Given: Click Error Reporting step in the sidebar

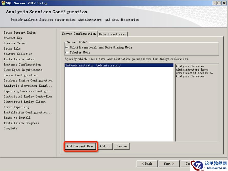Looking at the screenshot, I should click(16, 107).
